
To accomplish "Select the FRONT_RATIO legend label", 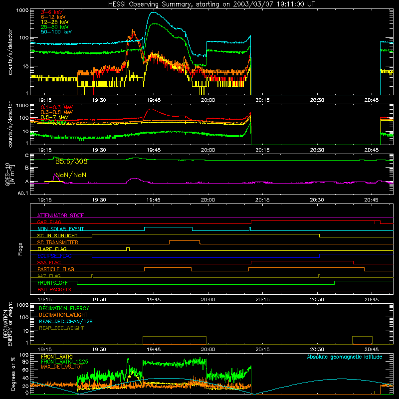I will tap(57, 357).
